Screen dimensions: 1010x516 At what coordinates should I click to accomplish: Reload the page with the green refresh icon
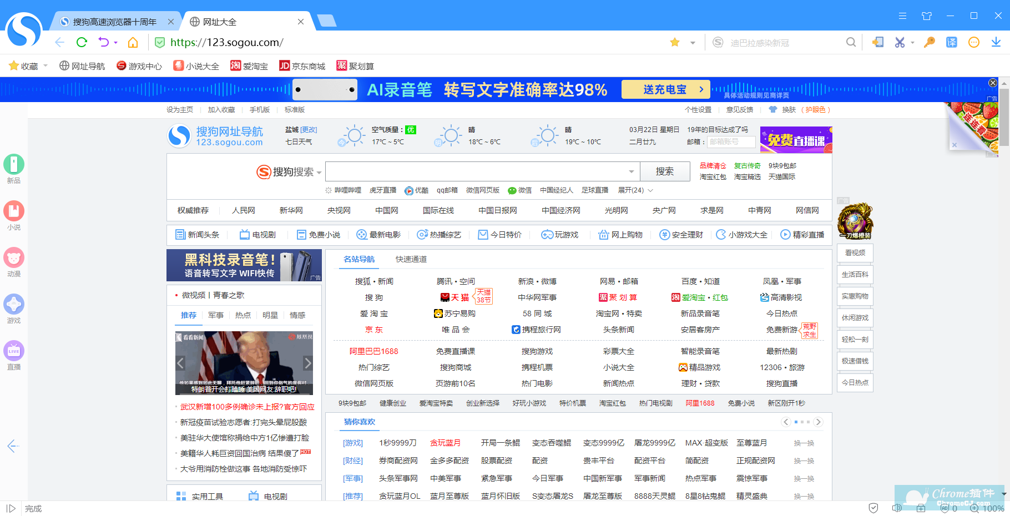(x=82, y=42)
